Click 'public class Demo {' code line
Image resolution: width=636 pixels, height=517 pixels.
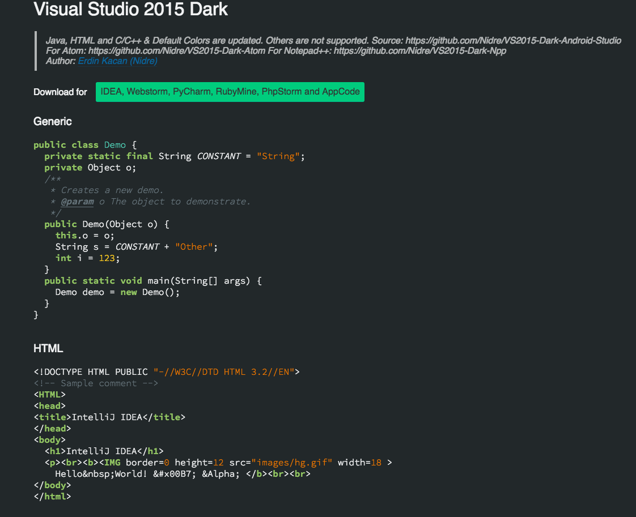[x=85, y=145]
